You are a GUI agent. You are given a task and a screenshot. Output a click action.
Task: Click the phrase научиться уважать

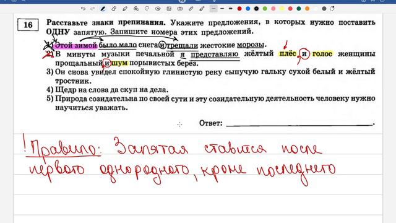92,108
